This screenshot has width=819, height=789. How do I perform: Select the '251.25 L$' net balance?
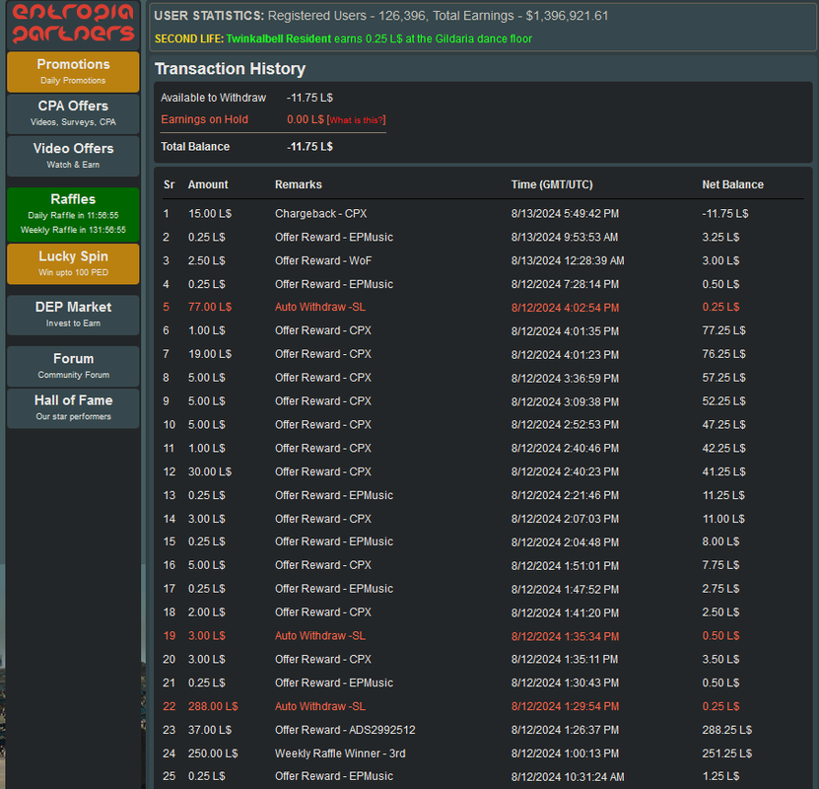(x=726, y=753)
